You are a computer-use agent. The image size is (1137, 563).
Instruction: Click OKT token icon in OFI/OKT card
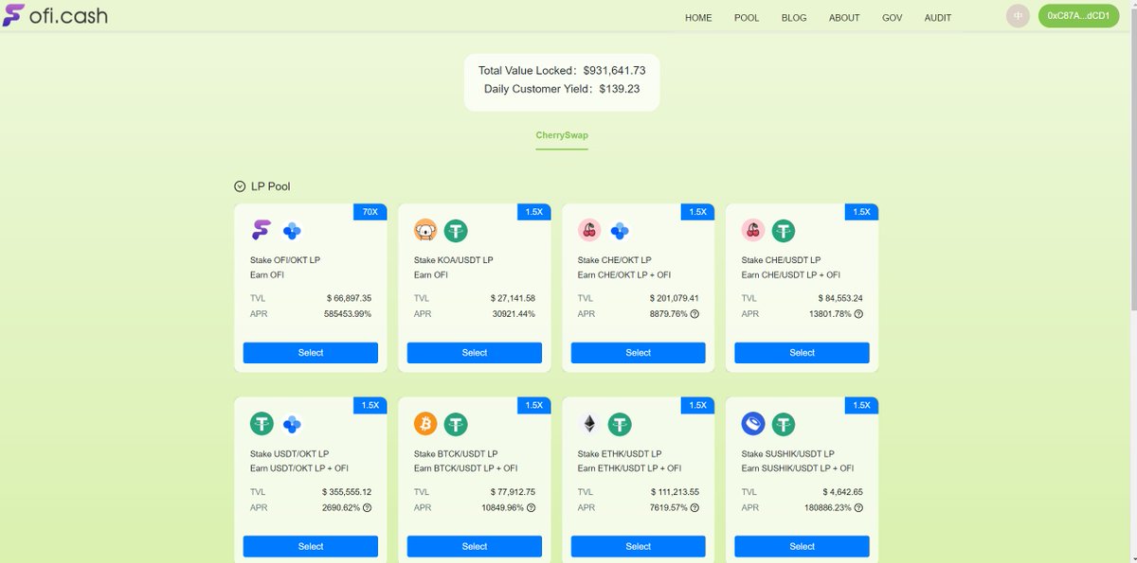pyautogui.click(x=292, y=230)
